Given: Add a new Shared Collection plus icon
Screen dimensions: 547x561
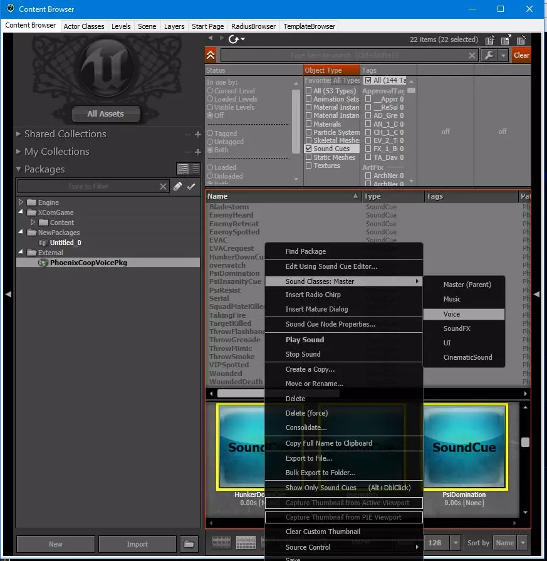Looking at the screenshot, I should click(x=198, y=135).
